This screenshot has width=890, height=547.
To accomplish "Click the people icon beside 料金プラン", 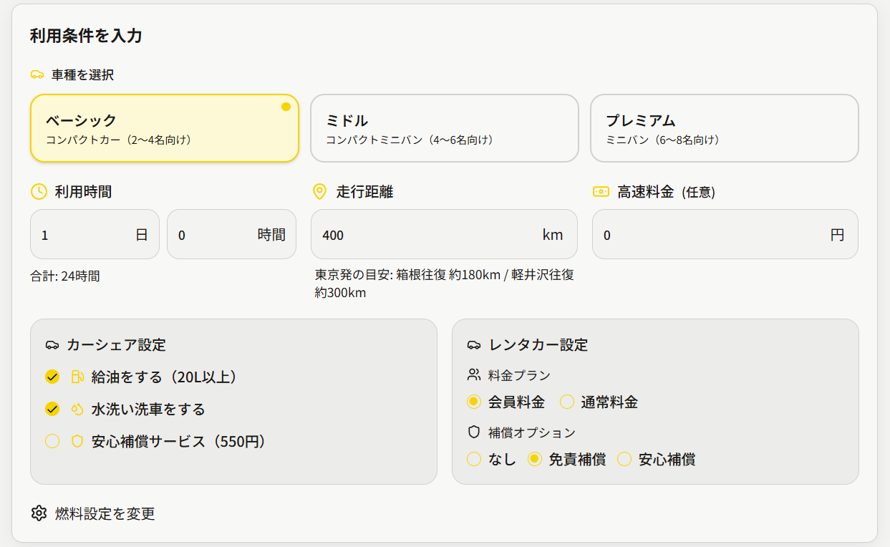I will [473, 374].
